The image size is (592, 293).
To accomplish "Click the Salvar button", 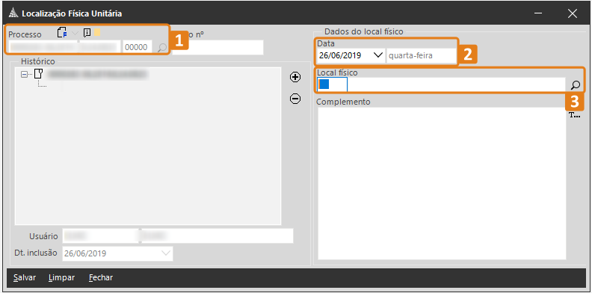I will click(25, 277).
